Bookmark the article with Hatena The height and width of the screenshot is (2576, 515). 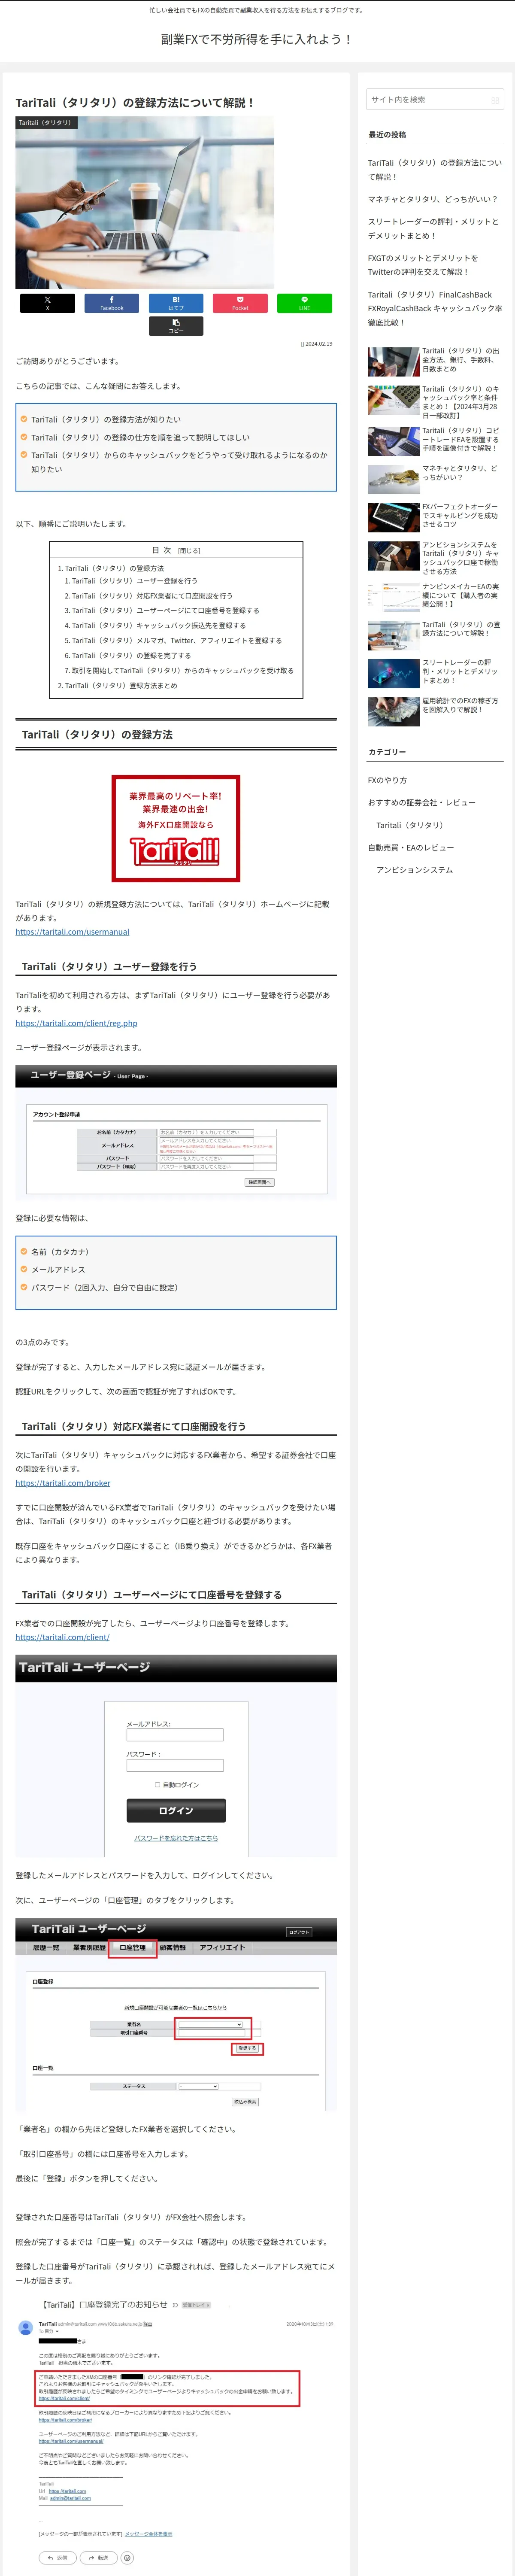[176, 303]
